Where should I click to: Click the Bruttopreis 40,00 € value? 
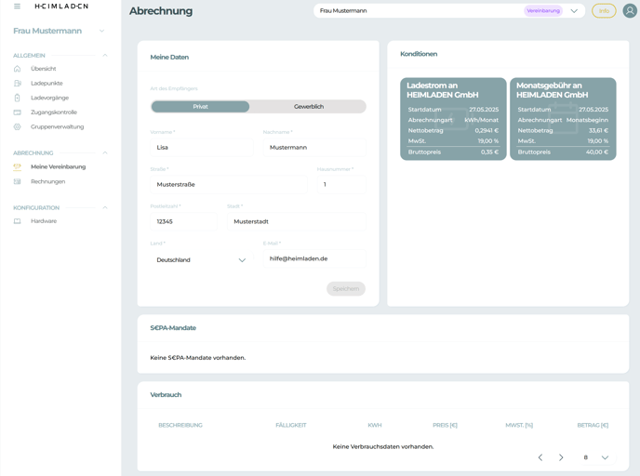pos(597,152)
